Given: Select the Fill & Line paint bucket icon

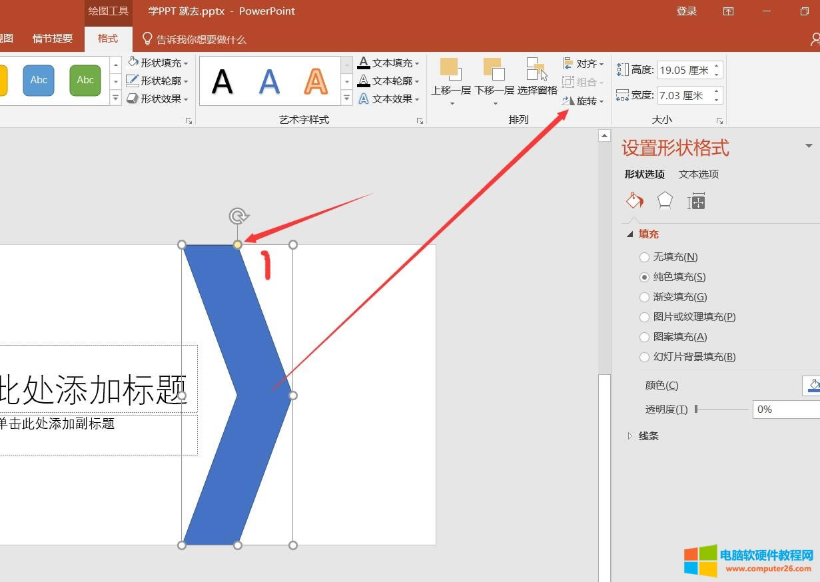Looking at the screenshot, I should 634,200.
